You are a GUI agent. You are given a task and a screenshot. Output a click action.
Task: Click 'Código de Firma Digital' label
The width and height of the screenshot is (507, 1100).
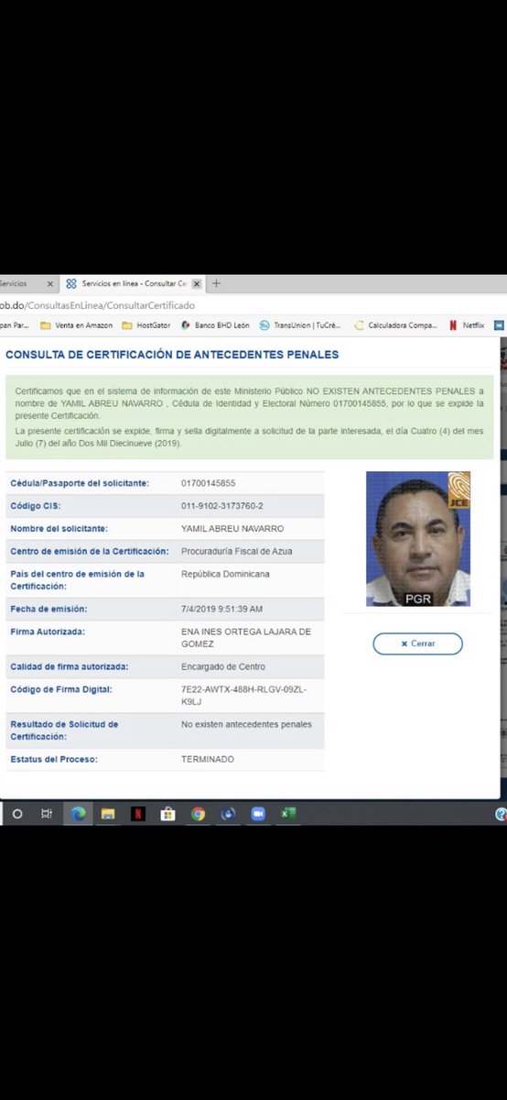pyautogui.click(x=60, y=689)
